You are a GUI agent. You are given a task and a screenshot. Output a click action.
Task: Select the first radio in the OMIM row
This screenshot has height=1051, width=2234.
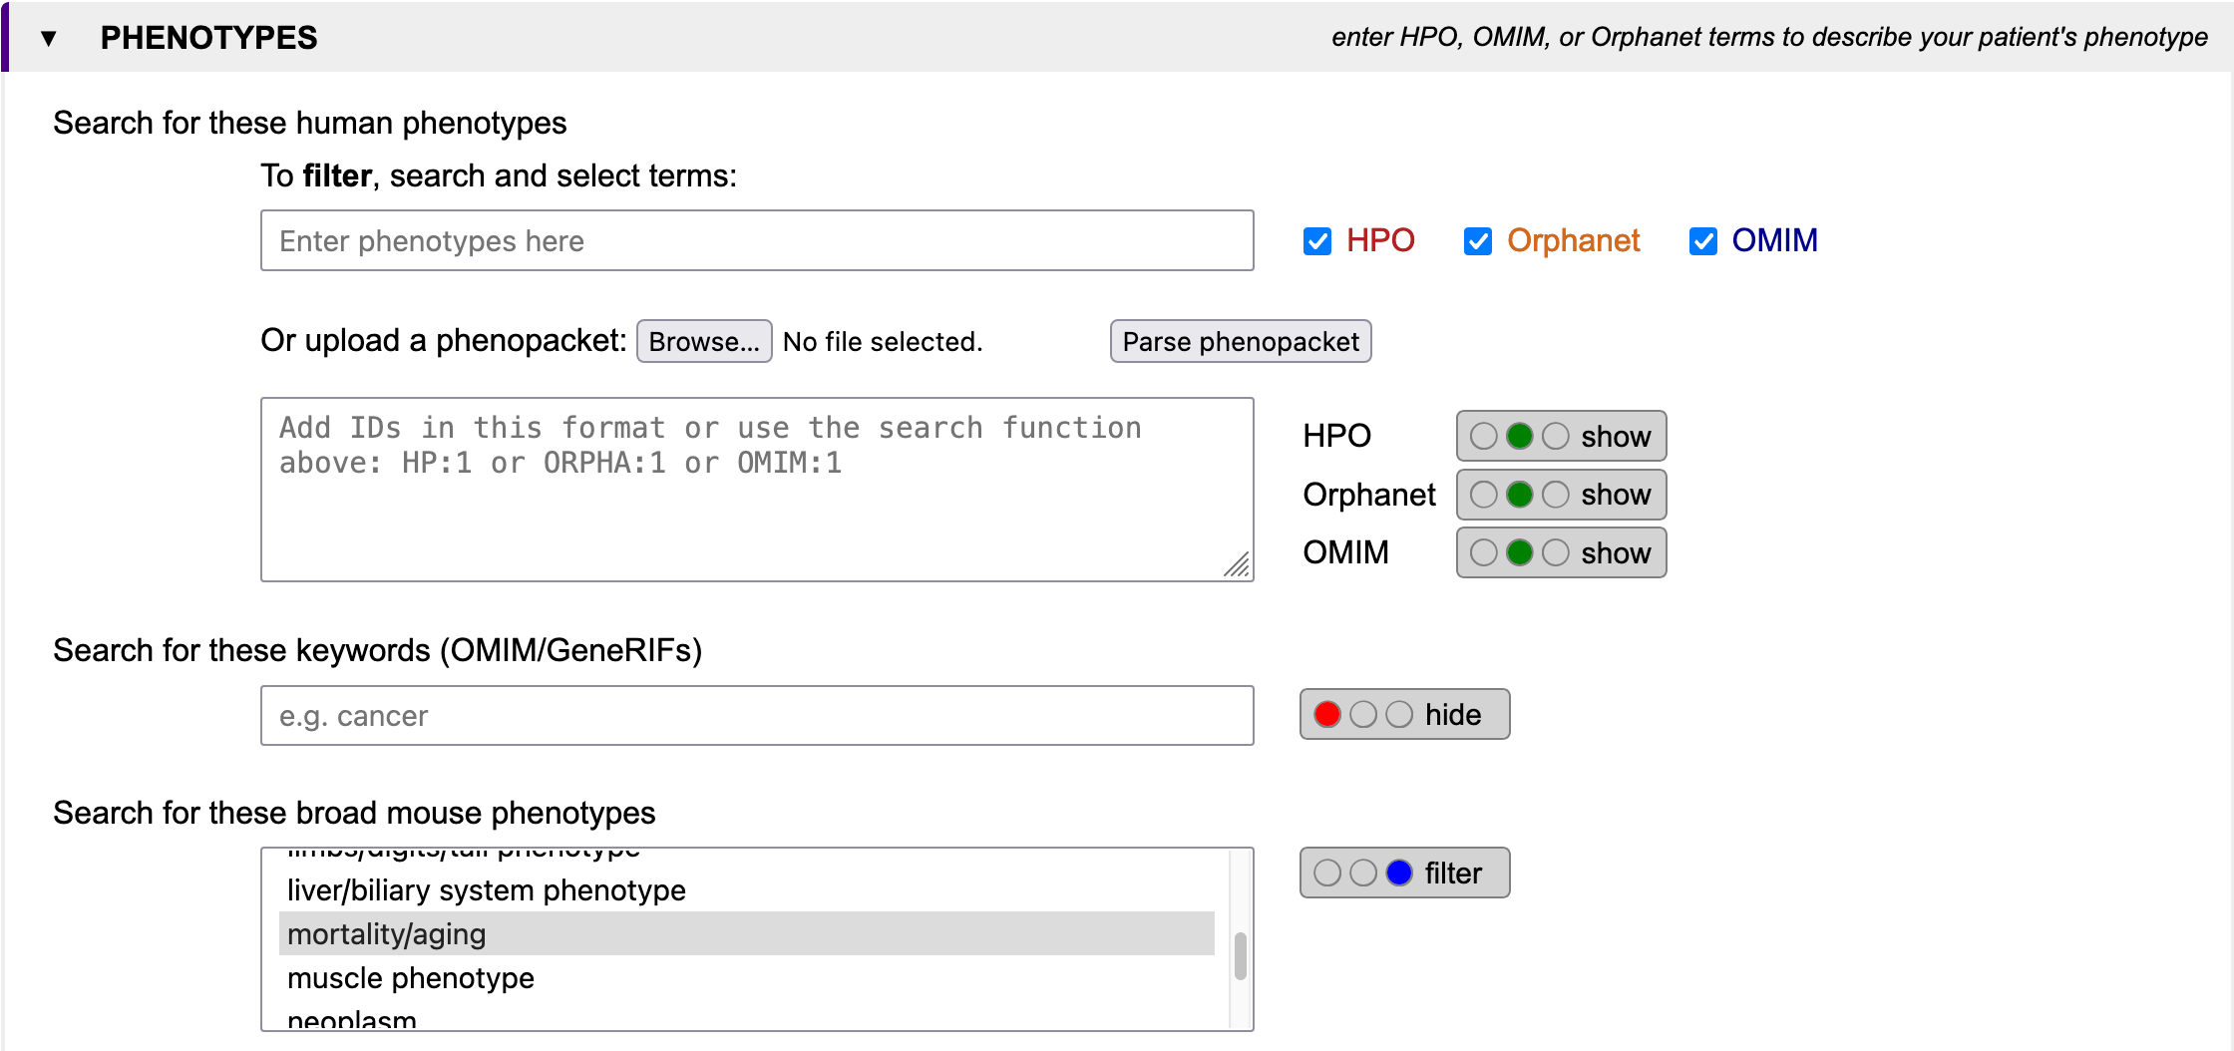tap(1483, 552)
